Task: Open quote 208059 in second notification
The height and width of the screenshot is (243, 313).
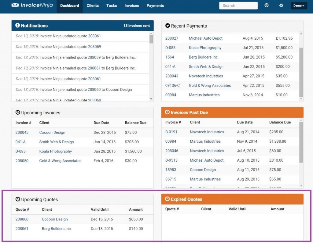Action: [94, 47]
